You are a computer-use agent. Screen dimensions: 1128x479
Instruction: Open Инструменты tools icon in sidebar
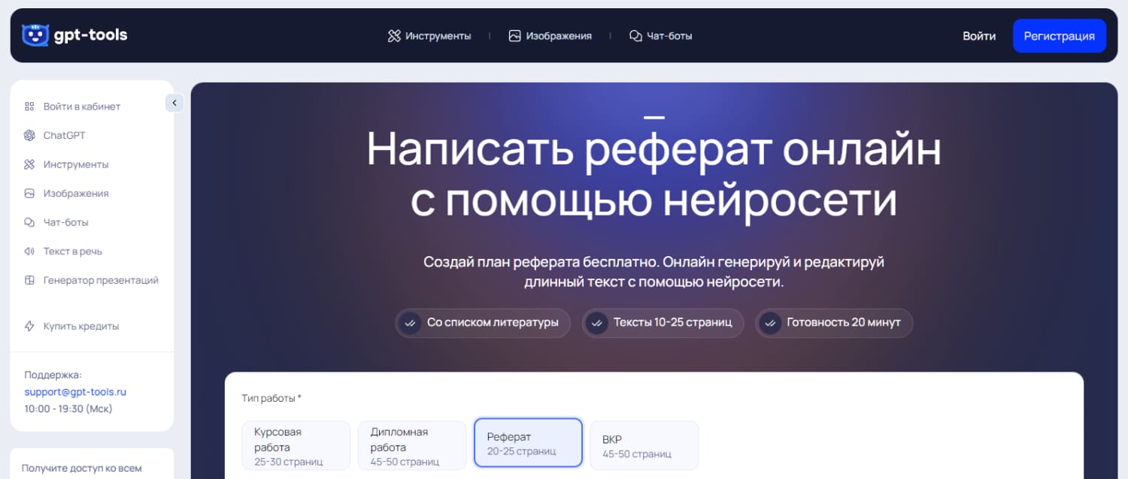[30, 164]
